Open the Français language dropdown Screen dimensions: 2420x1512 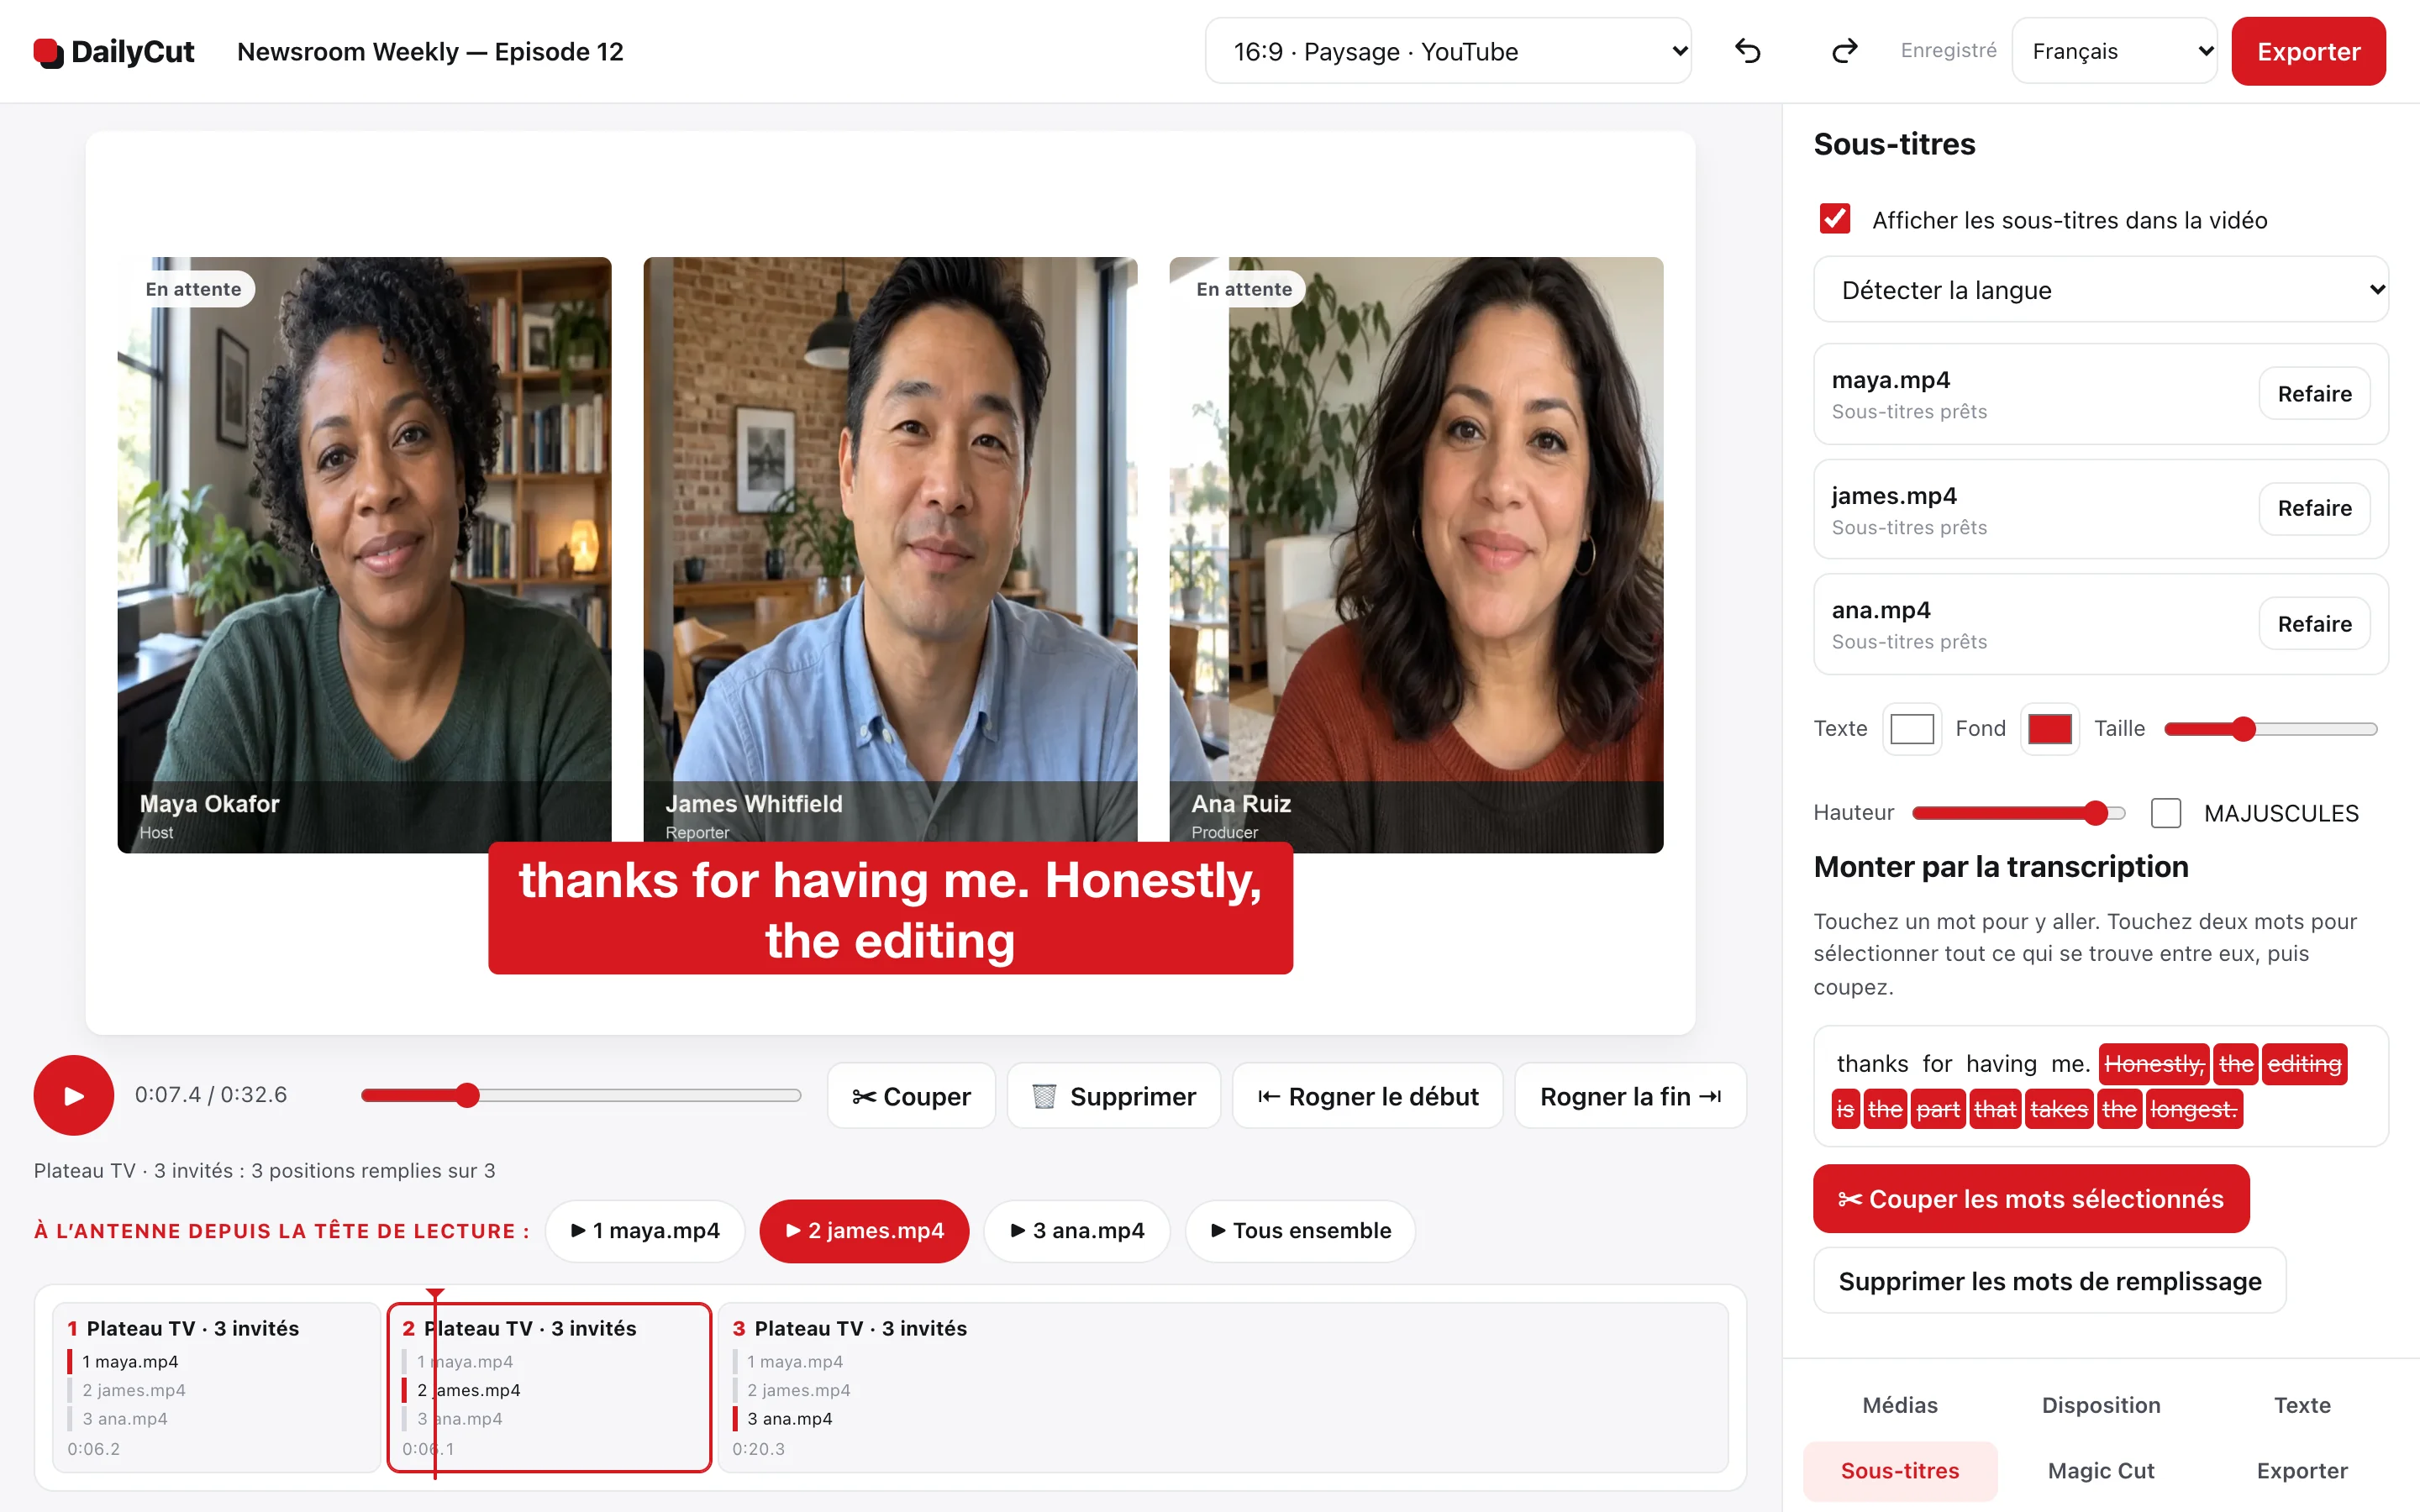click(2114, 51)
